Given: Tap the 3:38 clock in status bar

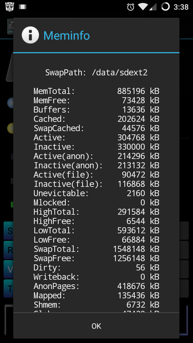Looking at the screenshot, I should 181,7.
